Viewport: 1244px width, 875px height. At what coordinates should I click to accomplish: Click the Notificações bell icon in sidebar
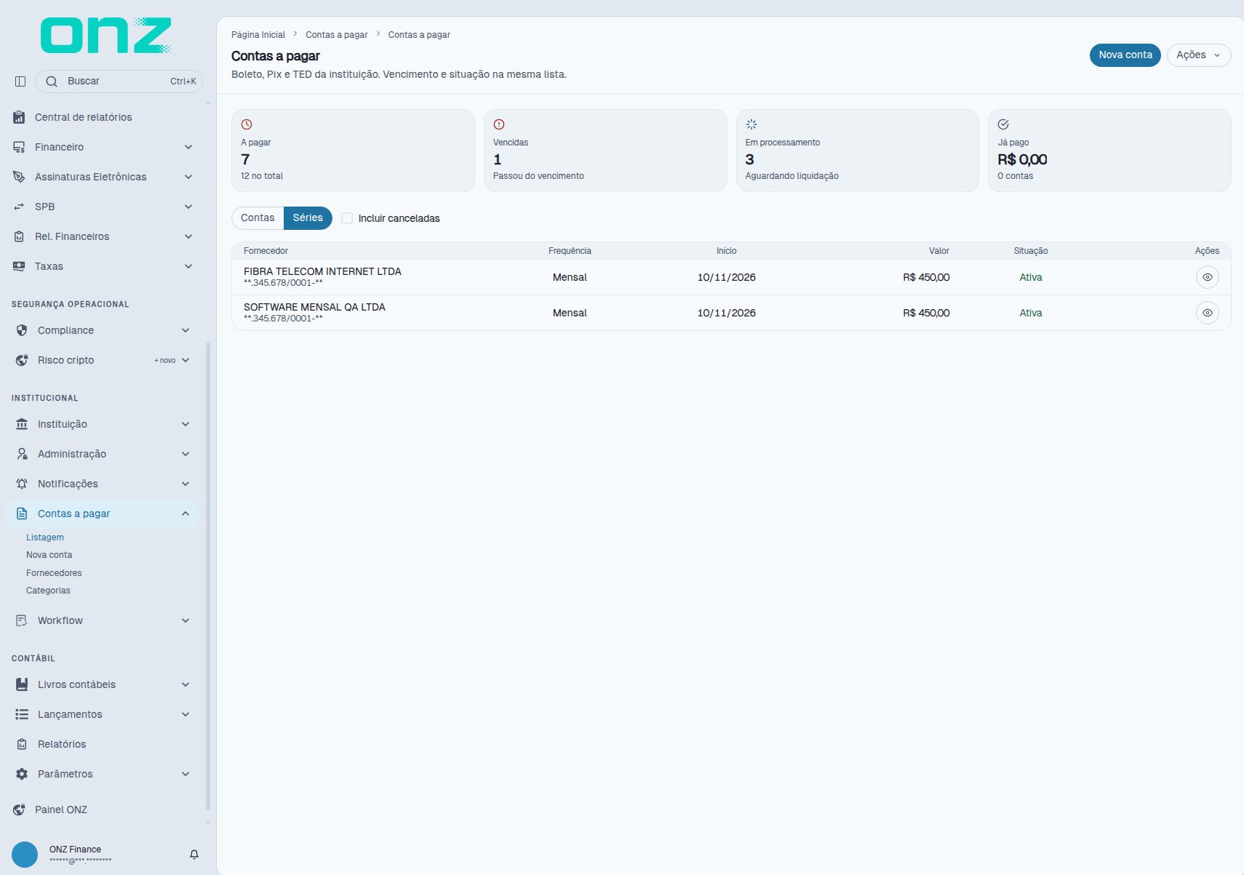click(x=22, y=484)
